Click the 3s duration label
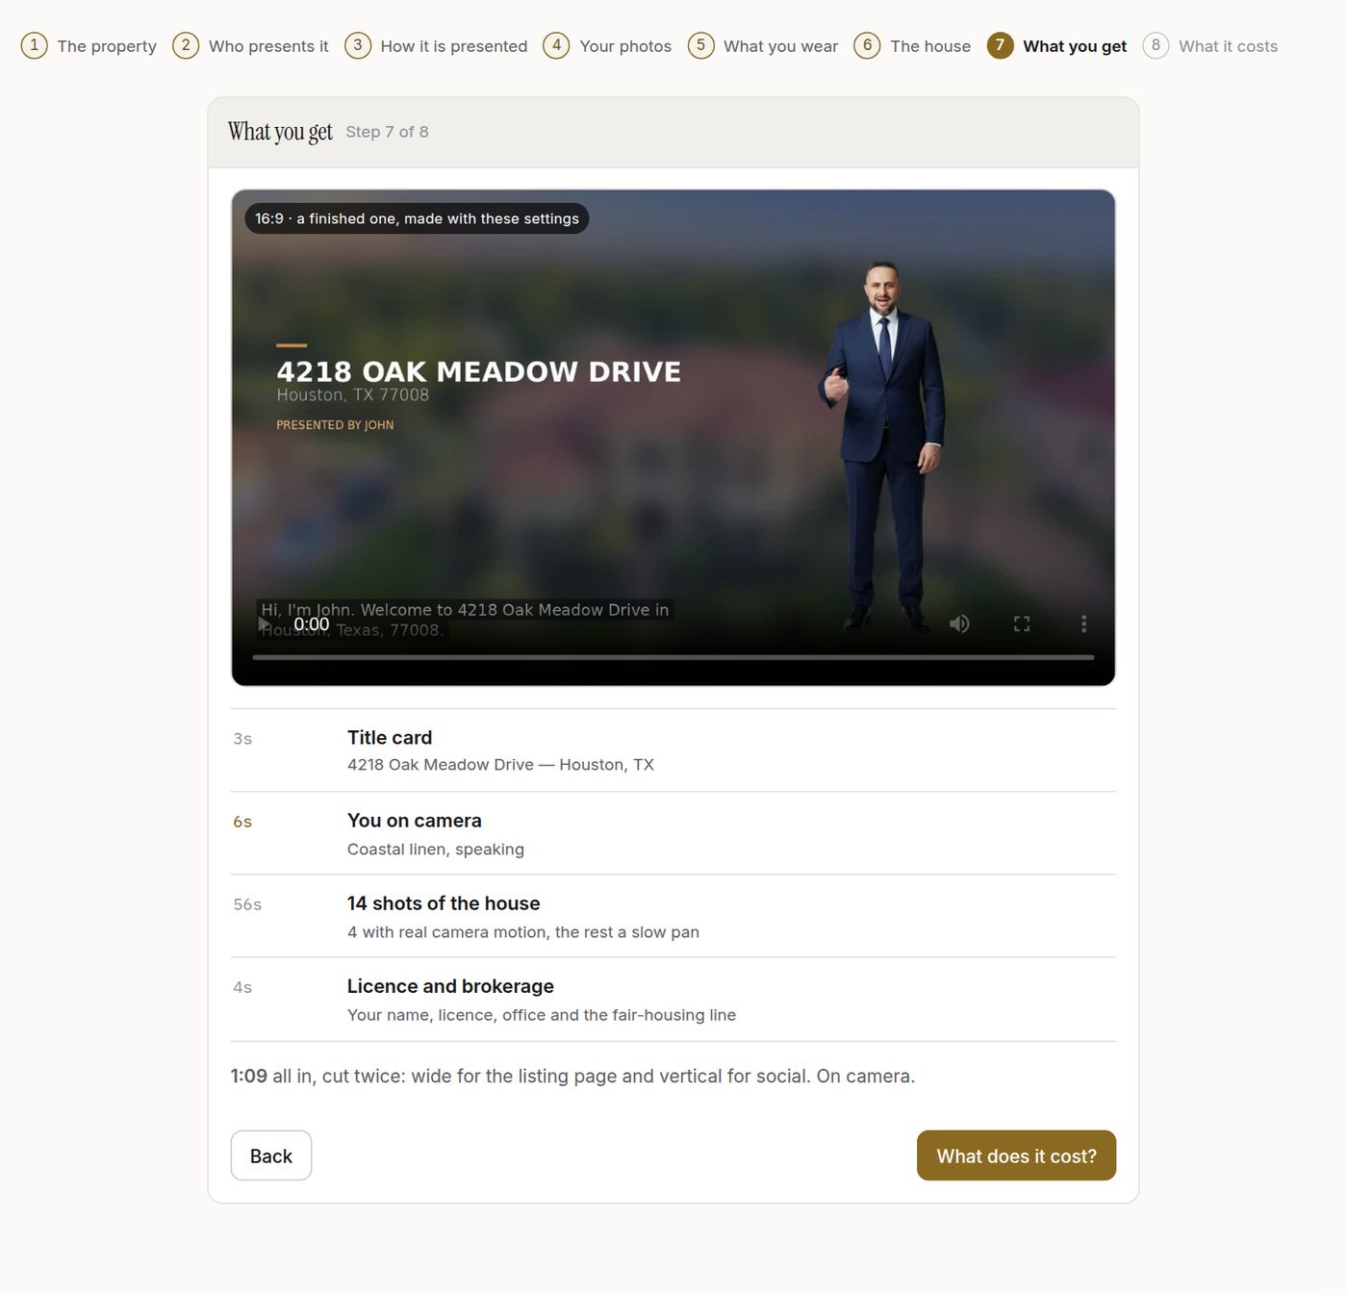1347x1295 pixels. tap(242, 739)
